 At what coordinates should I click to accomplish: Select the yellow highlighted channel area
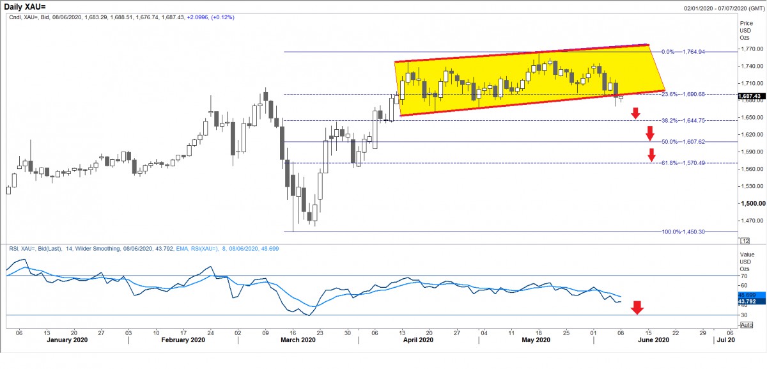point(529,80)
